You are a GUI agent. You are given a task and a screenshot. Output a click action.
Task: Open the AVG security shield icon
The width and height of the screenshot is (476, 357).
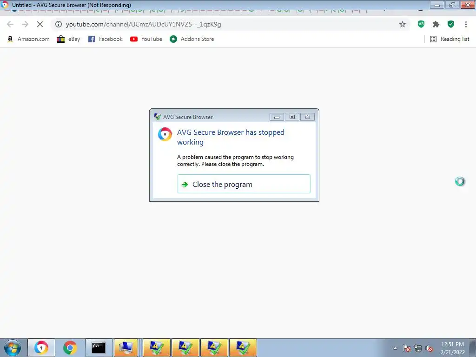coord(451,24)
